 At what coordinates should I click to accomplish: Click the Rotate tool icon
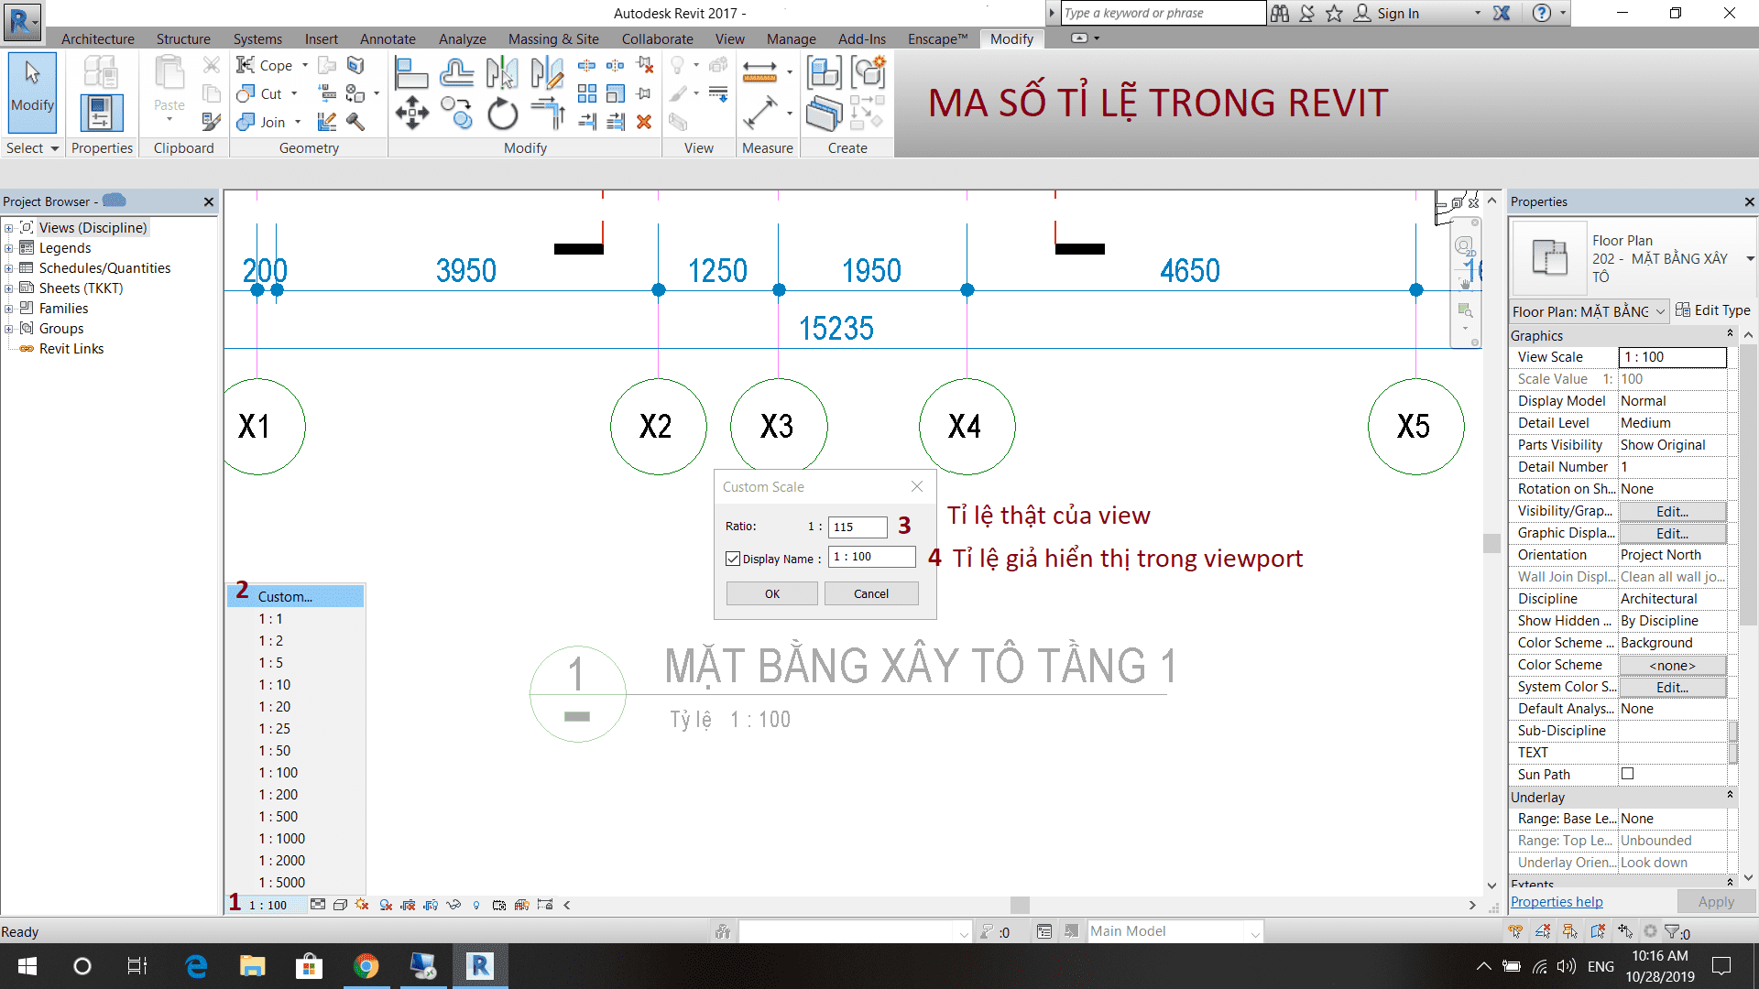coord(502,114)
